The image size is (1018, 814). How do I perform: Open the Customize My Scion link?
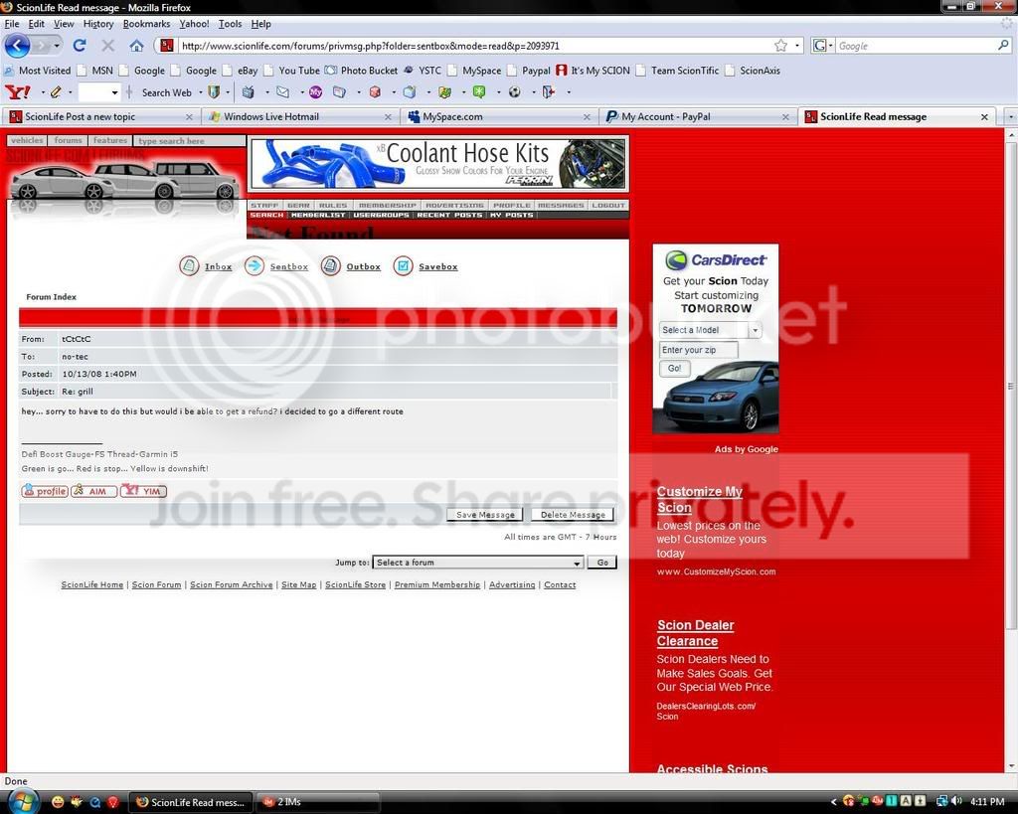click(699, 499)
